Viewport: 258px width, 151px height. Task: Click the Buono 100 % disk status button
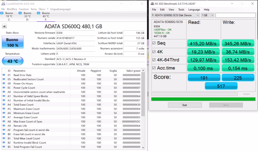[13, 42]
